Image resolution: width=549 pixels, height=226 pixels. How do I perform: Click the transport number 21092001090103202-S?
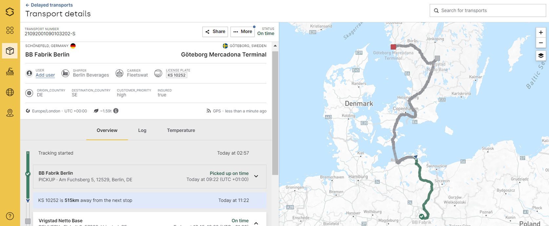pyautogui.click(x=50, y=34)
